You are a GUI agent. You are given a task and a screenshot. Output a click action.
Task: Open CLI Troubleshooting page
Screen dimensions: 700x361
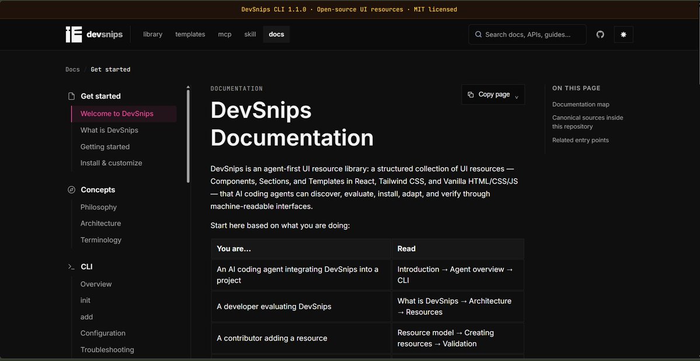[x=107, y=350]
